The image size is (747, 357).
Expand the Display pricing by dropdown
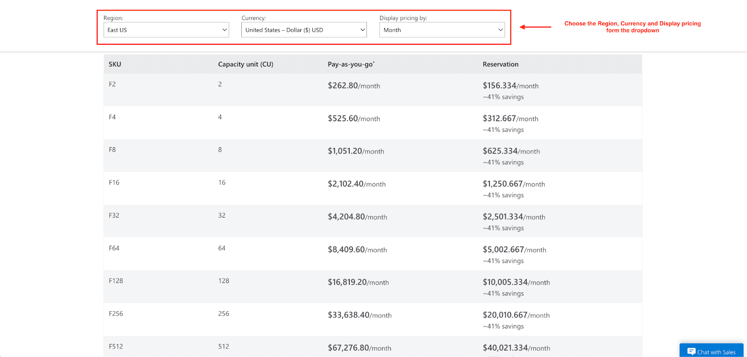[442, 30]
